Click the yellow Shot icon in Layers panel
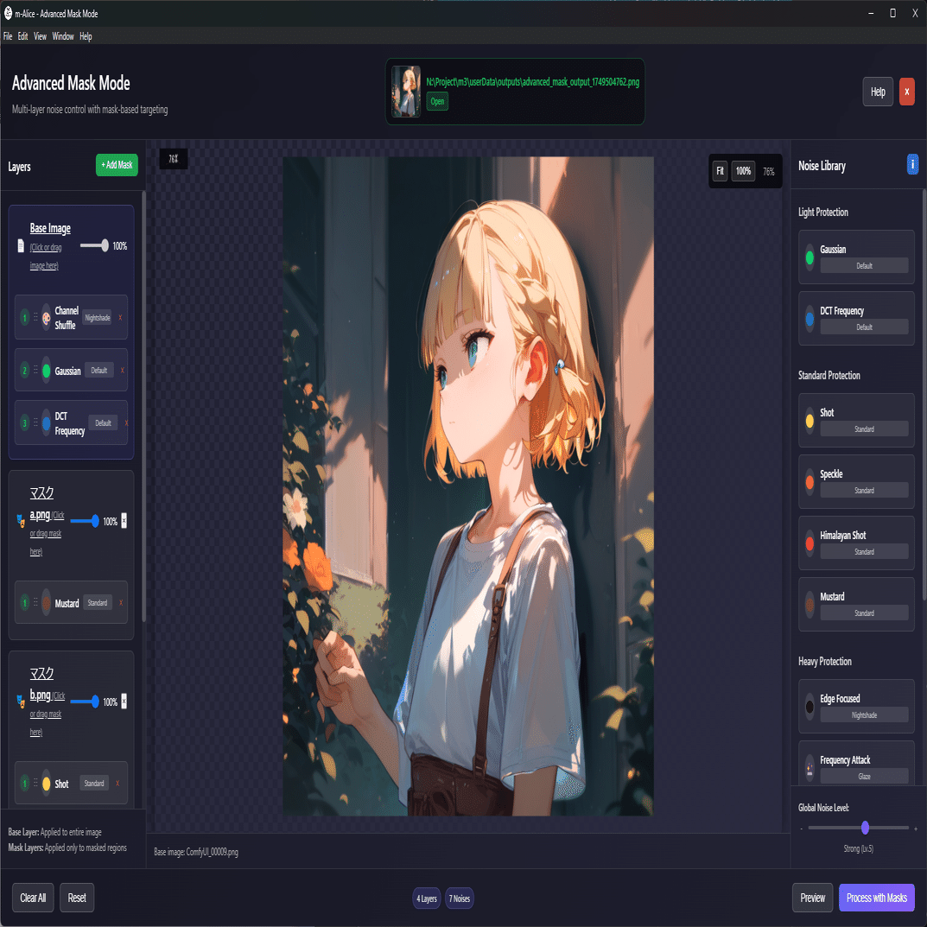 [x=46, y=784]
